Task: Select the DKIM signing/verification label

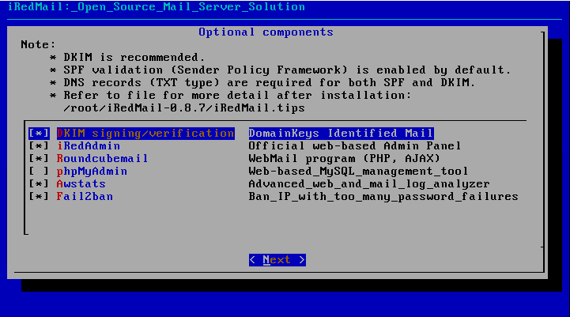Action: point(145,134)
